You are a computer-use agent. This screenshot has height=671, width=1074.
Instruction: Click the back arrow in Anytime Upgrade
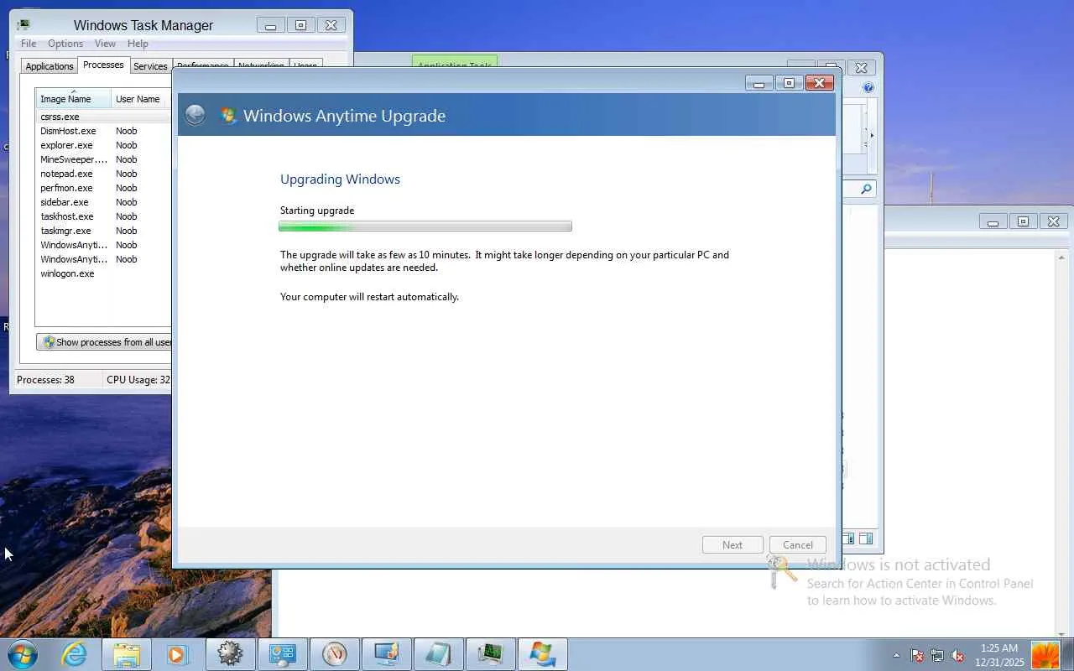pyautogui.click(x=195, y=115)
